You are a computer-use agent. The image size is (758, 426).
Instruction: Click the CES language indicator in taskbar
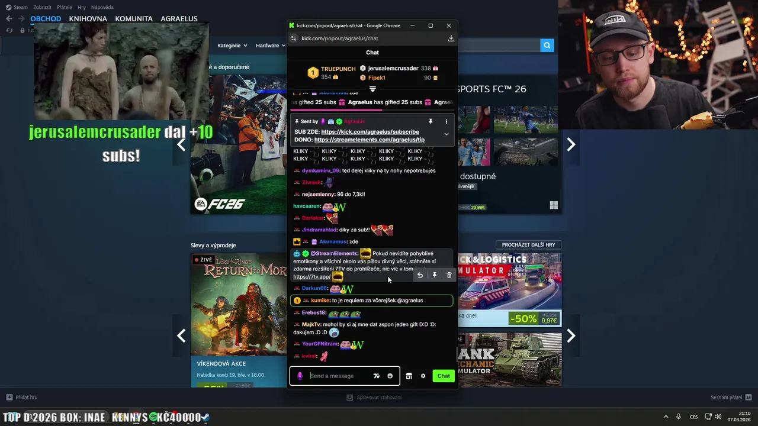[693, 417]
